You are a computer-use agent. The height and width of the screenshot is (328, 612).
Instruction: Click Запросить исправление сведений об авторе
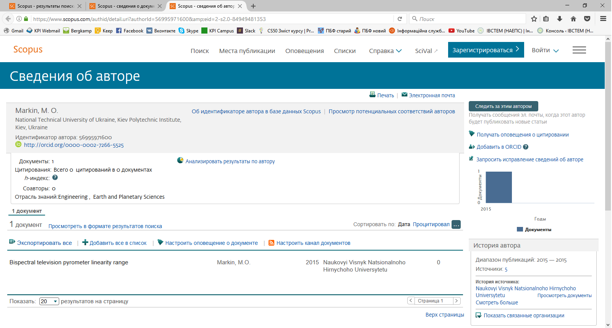point(526,159)
